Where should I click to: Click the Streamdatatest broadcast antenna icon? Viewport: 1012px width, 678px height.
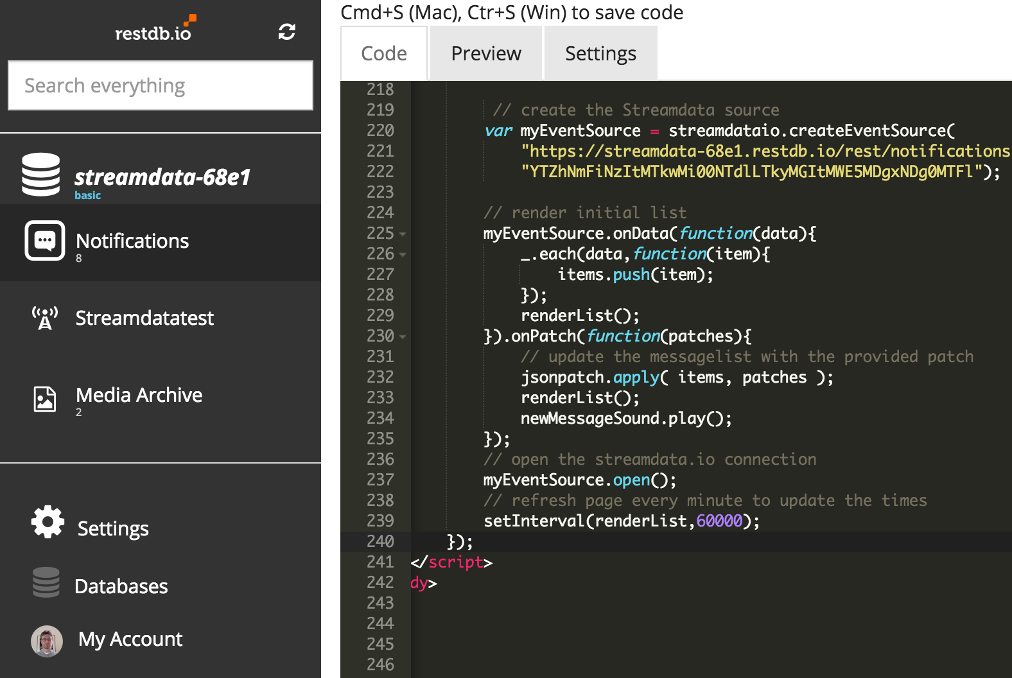click(45, 318)
